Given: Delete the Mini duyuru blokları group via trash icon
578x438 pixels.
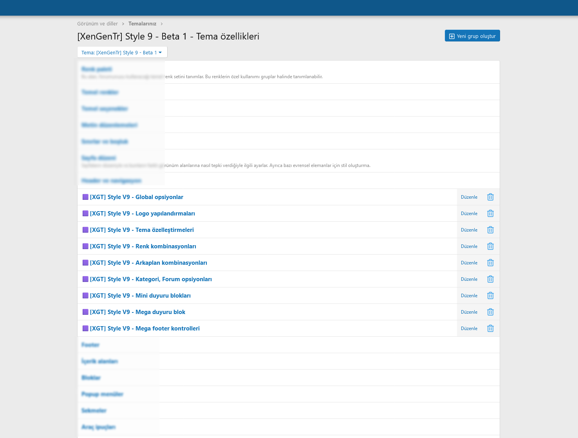Looking at the screenshot, I should [x=490, y=296].
